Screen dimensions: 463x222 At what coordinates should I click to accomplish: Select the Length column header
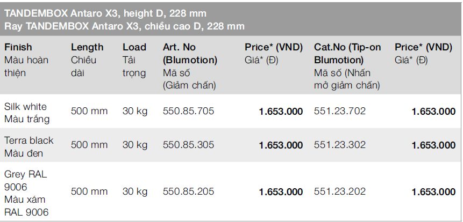point(87,47)
